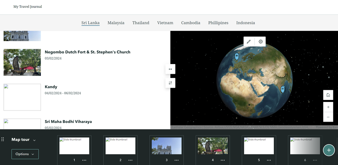The height and width of the screenshot is (165, 338).
Task: Switch to the Phillipines tab
Action: click(218, 23)
